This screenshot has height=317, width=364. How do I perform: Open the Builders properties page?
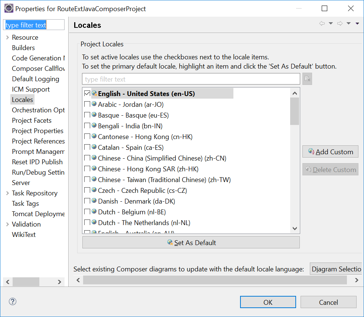[x=23, y=48]
